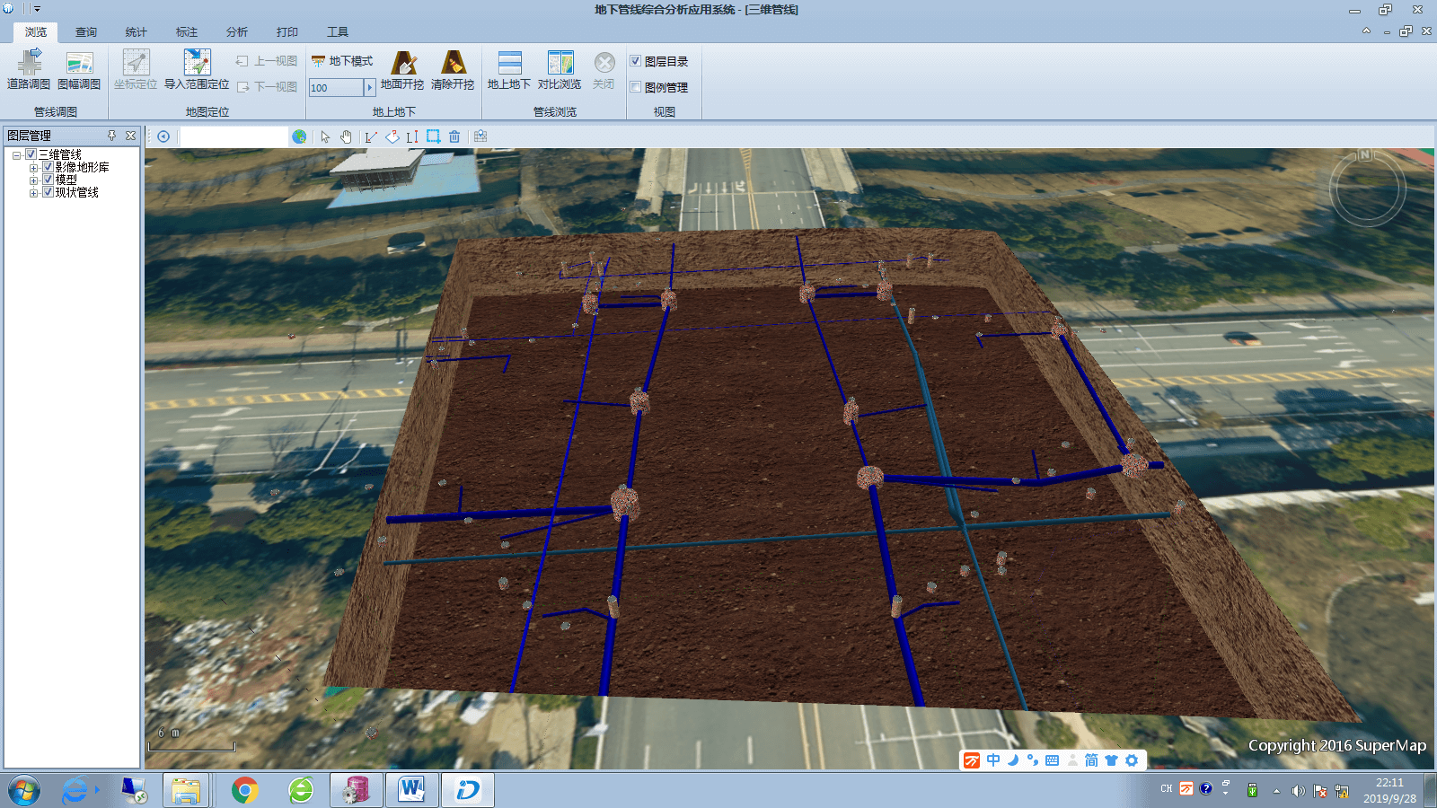This screenshot has height=808, width=1437.
Task: Select the height measure tool
Action: [x=412, y=136]
